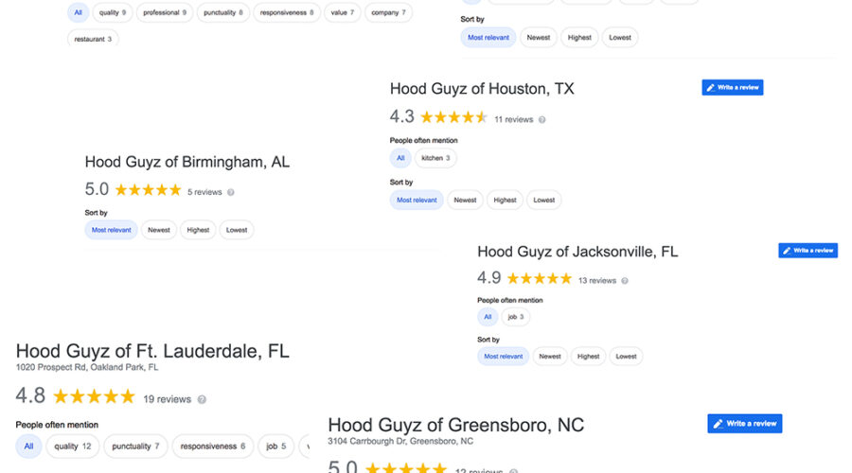
Task: Click help icon beside Jacksonville's 13 reviews
Action: click(x=625, y=281)
